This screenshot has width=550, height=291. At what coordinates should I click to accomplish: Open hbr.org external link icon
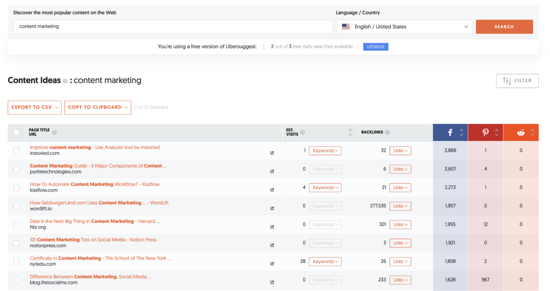tap(272, 227)
